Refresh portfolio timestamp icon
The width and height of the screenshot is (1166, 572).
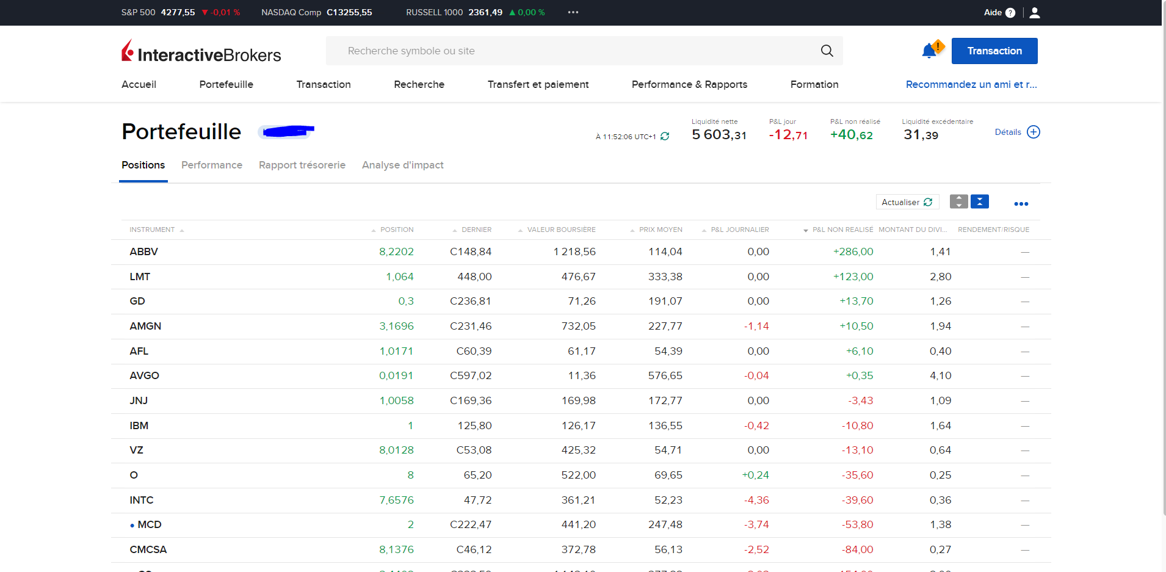point(665,136)
